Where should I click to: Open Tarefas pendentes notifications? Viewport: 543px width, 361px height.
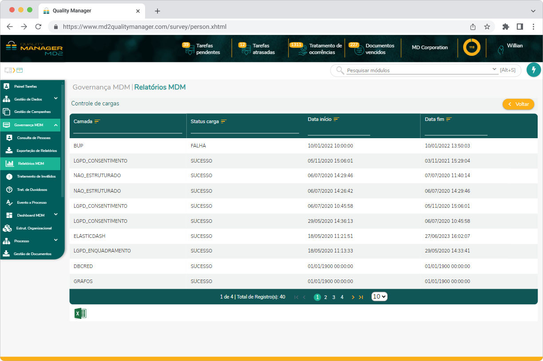point(202,49)
